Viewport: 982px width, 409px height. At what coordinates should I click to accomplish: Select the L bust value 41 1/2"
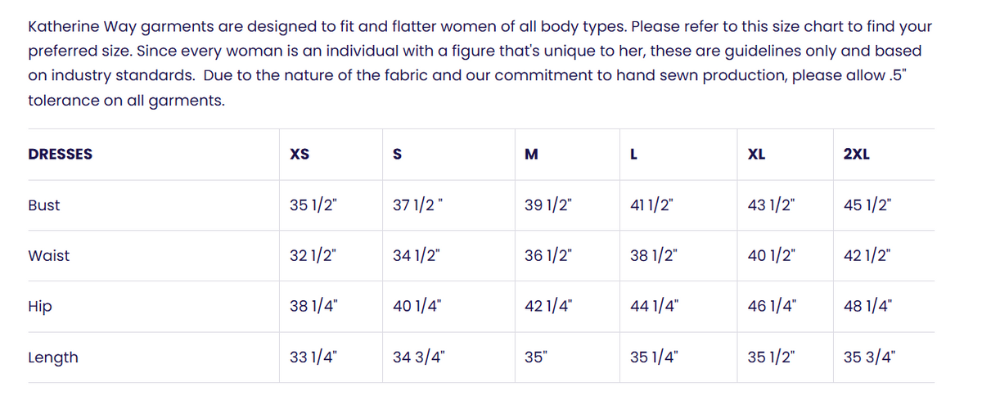point(652,205)
